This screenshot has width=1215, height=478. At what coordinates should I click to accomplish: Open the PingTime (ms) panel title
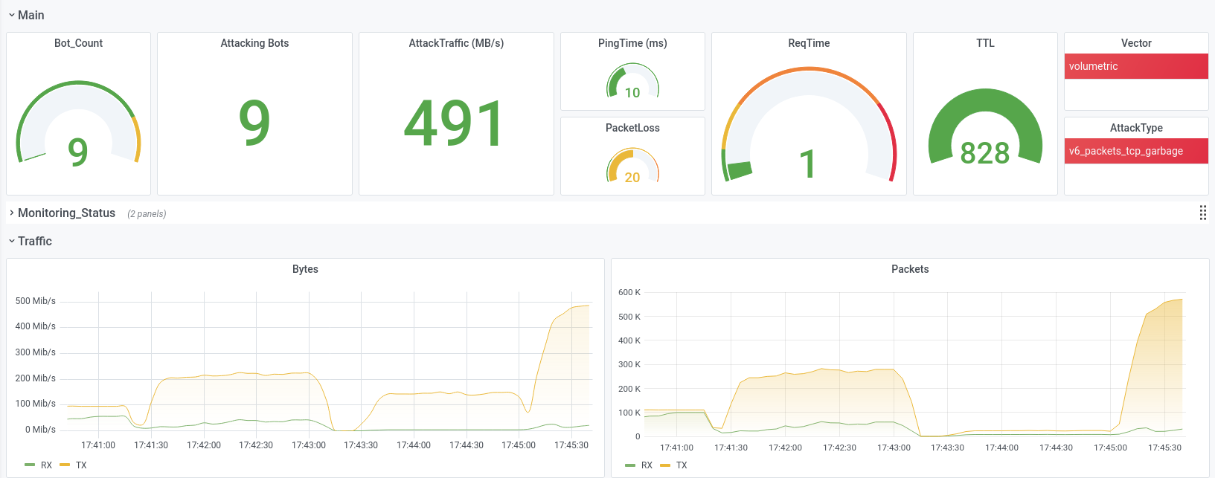pos(632,43)
